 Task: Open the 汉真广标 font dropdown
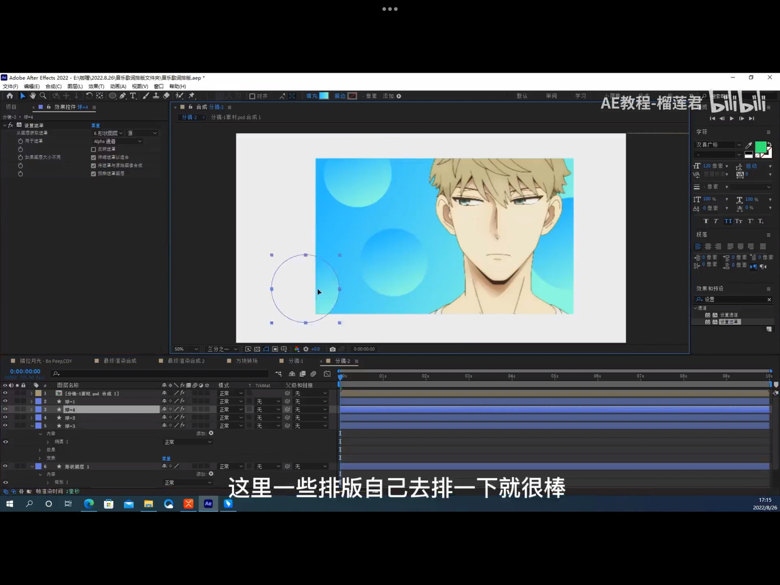click(718, 145)
